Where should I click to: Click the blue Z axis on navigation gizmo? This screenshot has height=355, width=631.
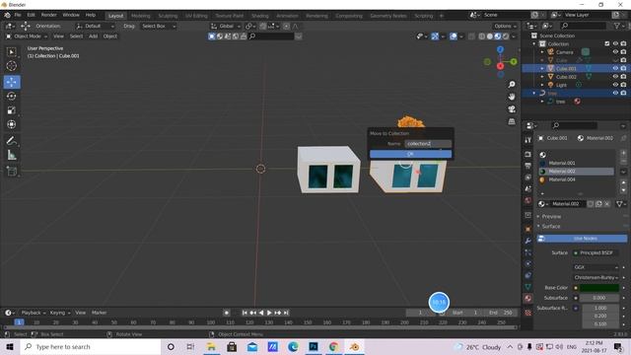[x=500, y=49]
